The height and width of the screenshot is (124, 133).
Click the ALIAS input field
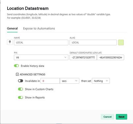93,42
